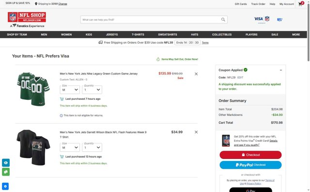Click the NFL Extra Points card image
The height and width of the screenshot is (192, 310).
(226, 141)
